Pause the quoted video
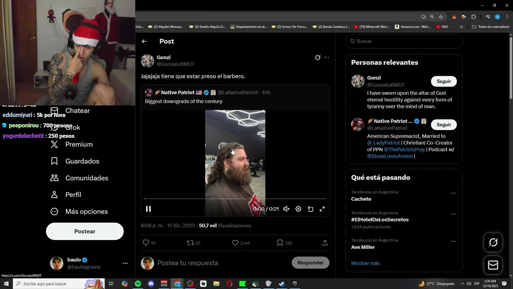The height and width of the screenshot is (289, 513). (148, 209)
